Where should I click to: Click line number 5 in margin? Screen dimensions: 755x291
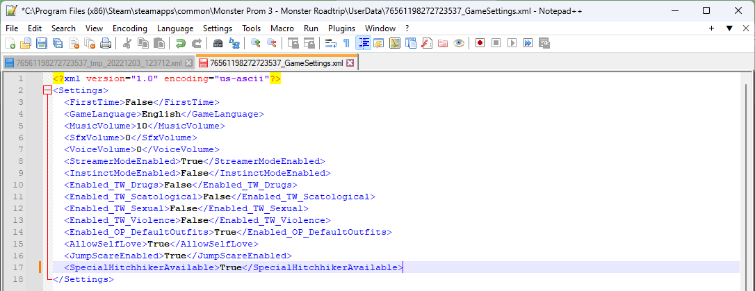coord(20,126)
